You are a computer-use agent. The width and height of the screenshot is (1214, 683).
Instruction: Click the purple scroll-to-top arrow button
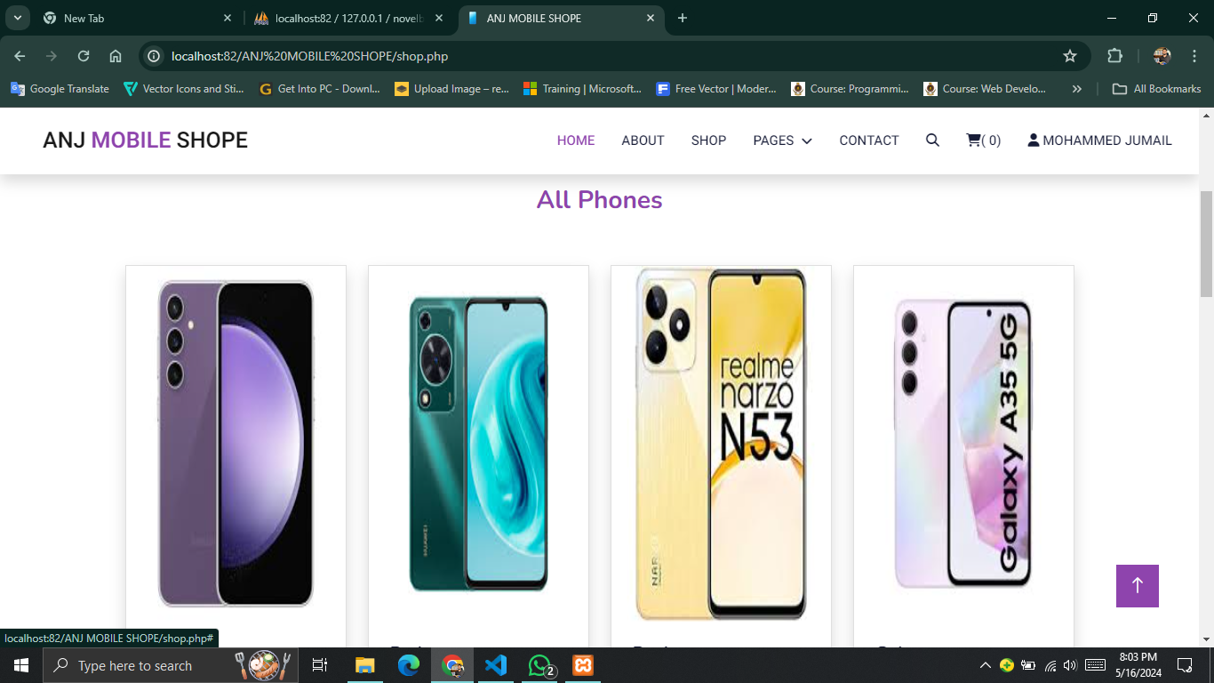point(1138,586)
